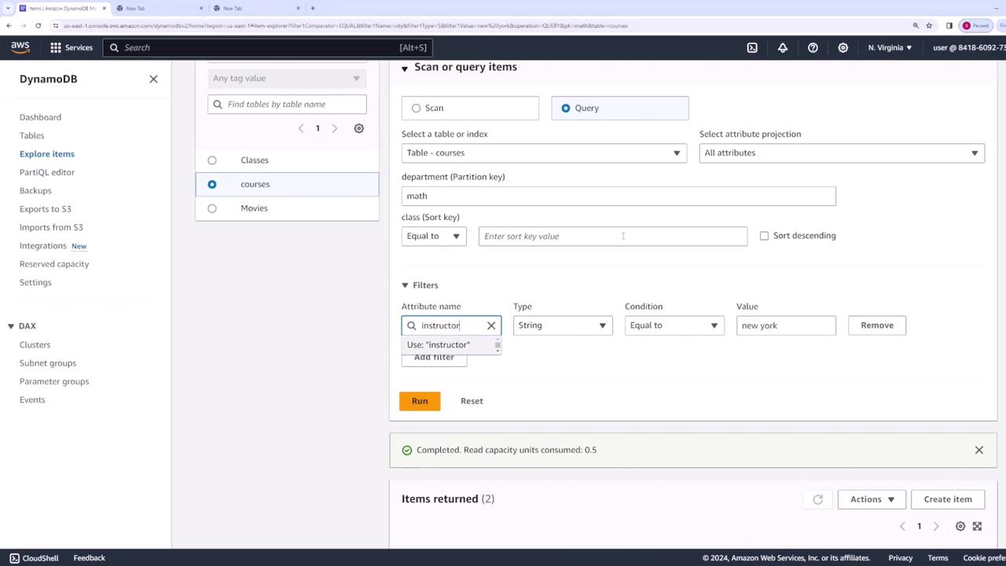The image size is (1006, 566).
Task: Open the Table - courses dropdown
Action: click(543, 153)
